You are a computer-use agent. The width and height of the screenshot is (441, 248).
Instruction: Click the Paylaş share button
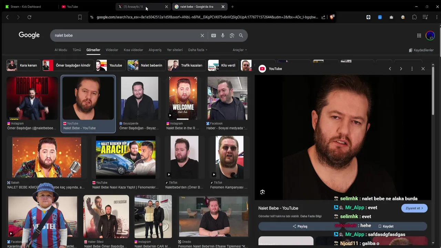click(x=300, y=226)
